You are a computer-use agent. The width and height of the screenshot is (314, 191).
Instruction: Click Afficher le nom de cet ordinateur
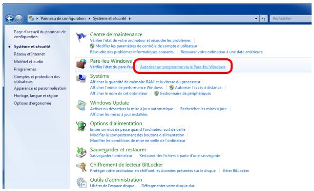point(119,94)
